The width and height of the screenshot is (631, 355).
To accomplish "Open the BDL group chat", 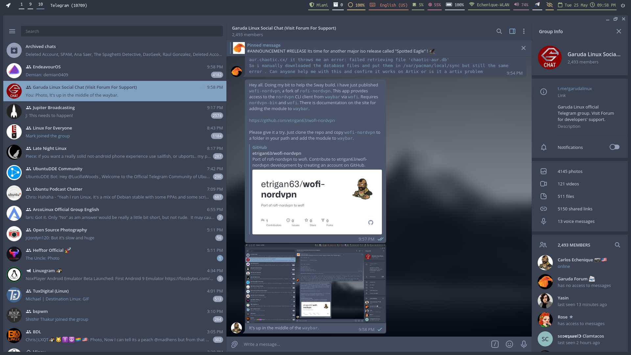I will pos(115,336).
